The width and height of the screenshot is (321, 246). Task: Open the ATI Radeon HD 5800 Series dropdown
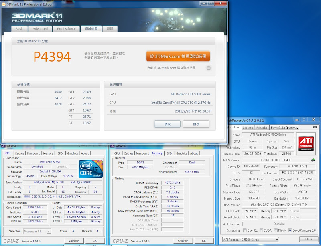[x=250, y=240]
